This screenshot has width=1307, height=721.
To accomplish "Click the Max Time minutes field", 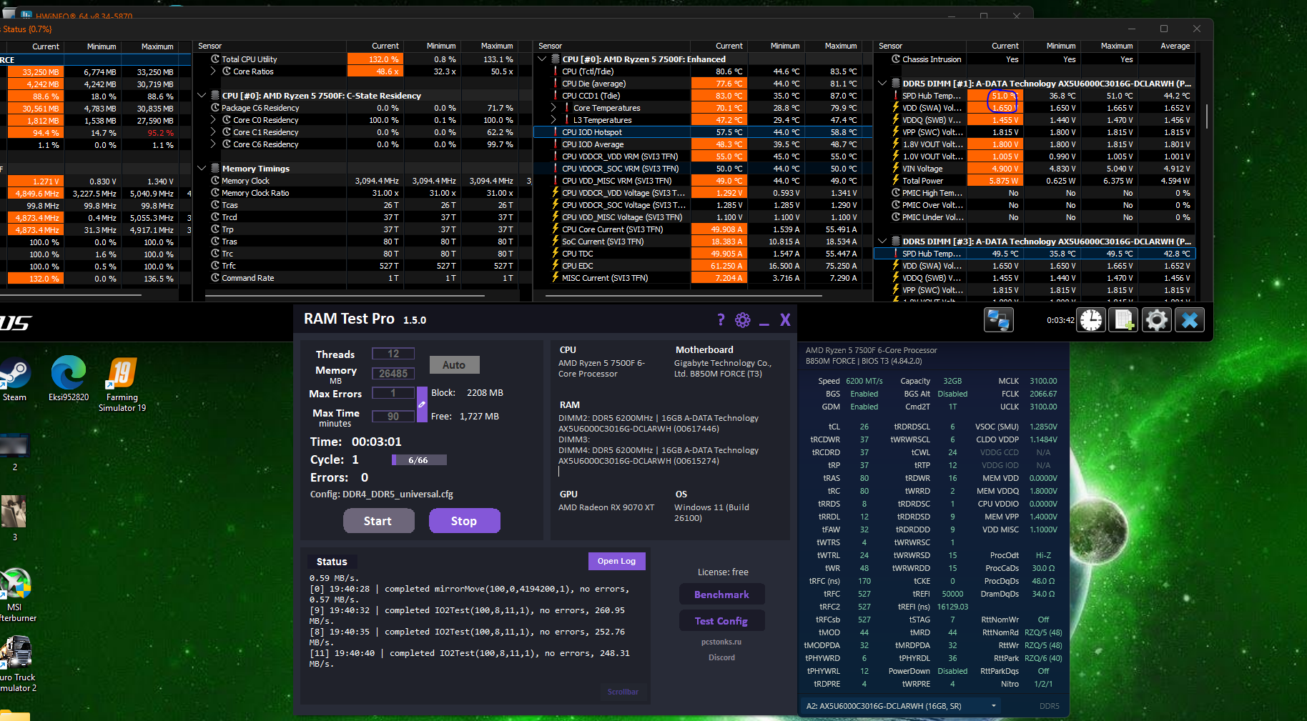I will [393, 417].
